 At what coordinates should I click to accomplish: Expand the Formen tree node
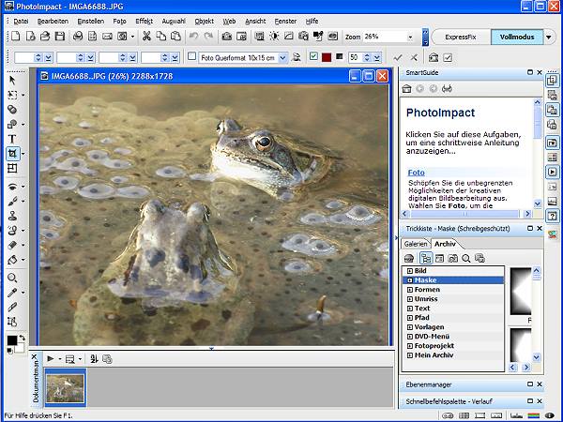pyautogui.click(x=409, y=290)
